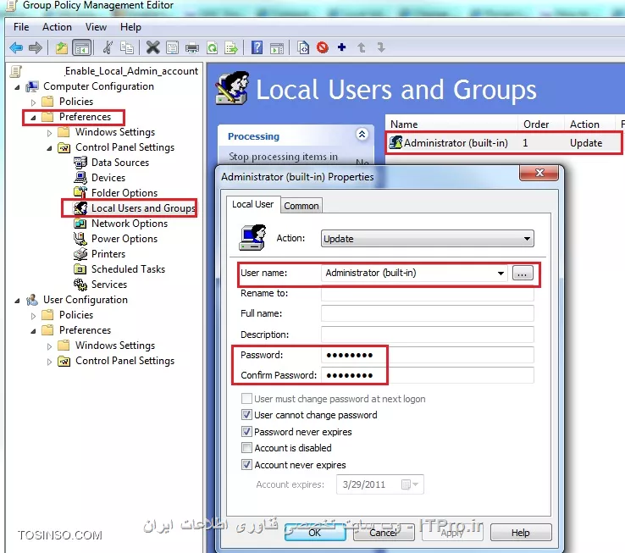625x553 pixels.
Task: Open the Account expires date picker
Action: (410, 484)
